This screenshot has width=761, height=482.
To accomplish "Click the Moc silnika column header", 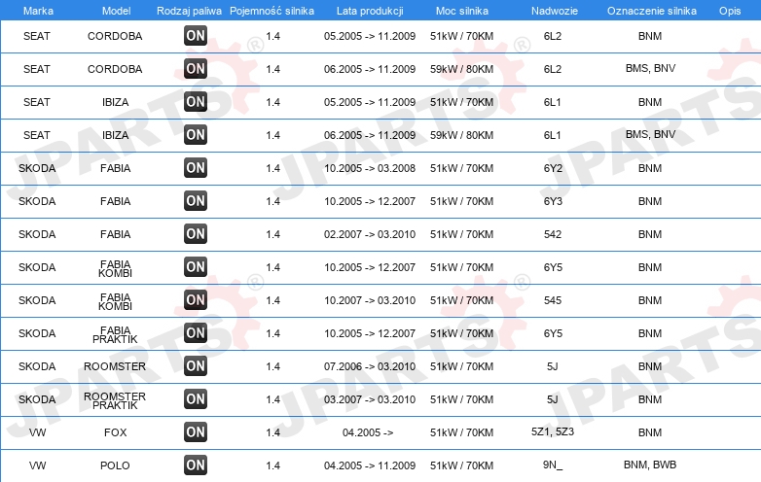I will click(x=462, y=11).
